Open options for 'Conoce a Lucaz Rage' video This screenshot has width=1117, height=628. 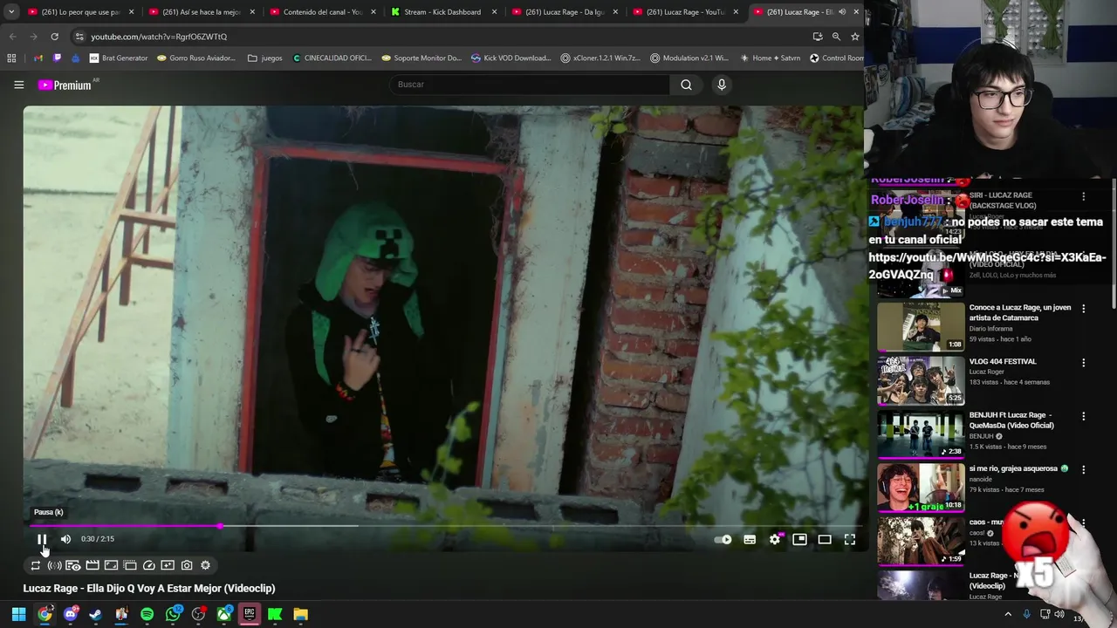1083,309
